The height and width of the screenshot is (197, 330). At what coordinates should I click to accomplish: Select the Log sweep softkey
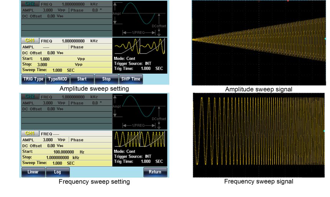58,172
